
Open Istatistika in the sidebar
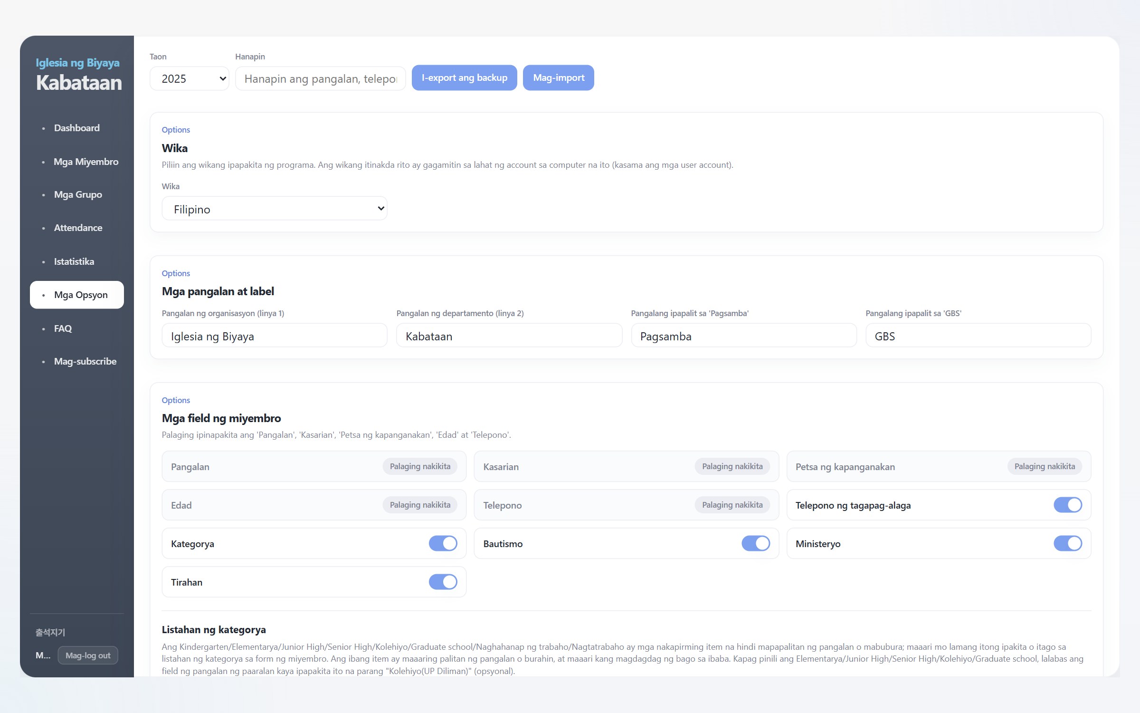point(76,261)
